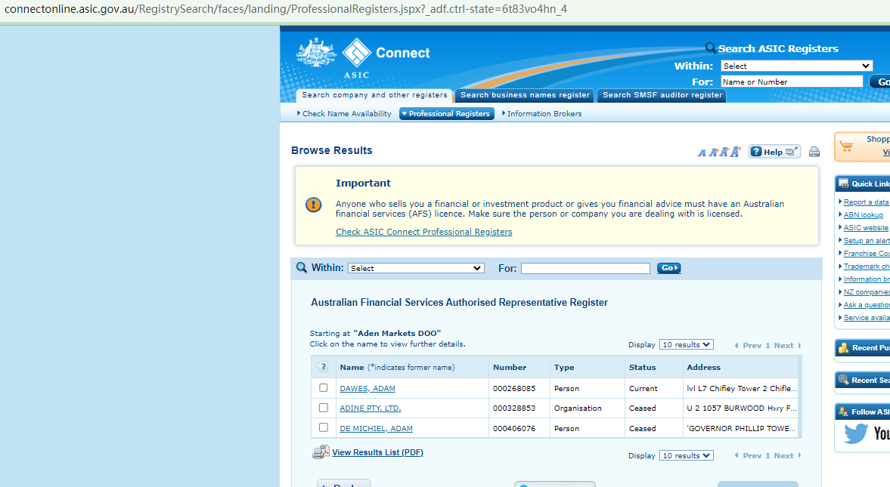This screenshot has width=890, height=487.
Task: Tick the checkbox for DE MICHIEL, ADAM
Action: coord(324,427)
